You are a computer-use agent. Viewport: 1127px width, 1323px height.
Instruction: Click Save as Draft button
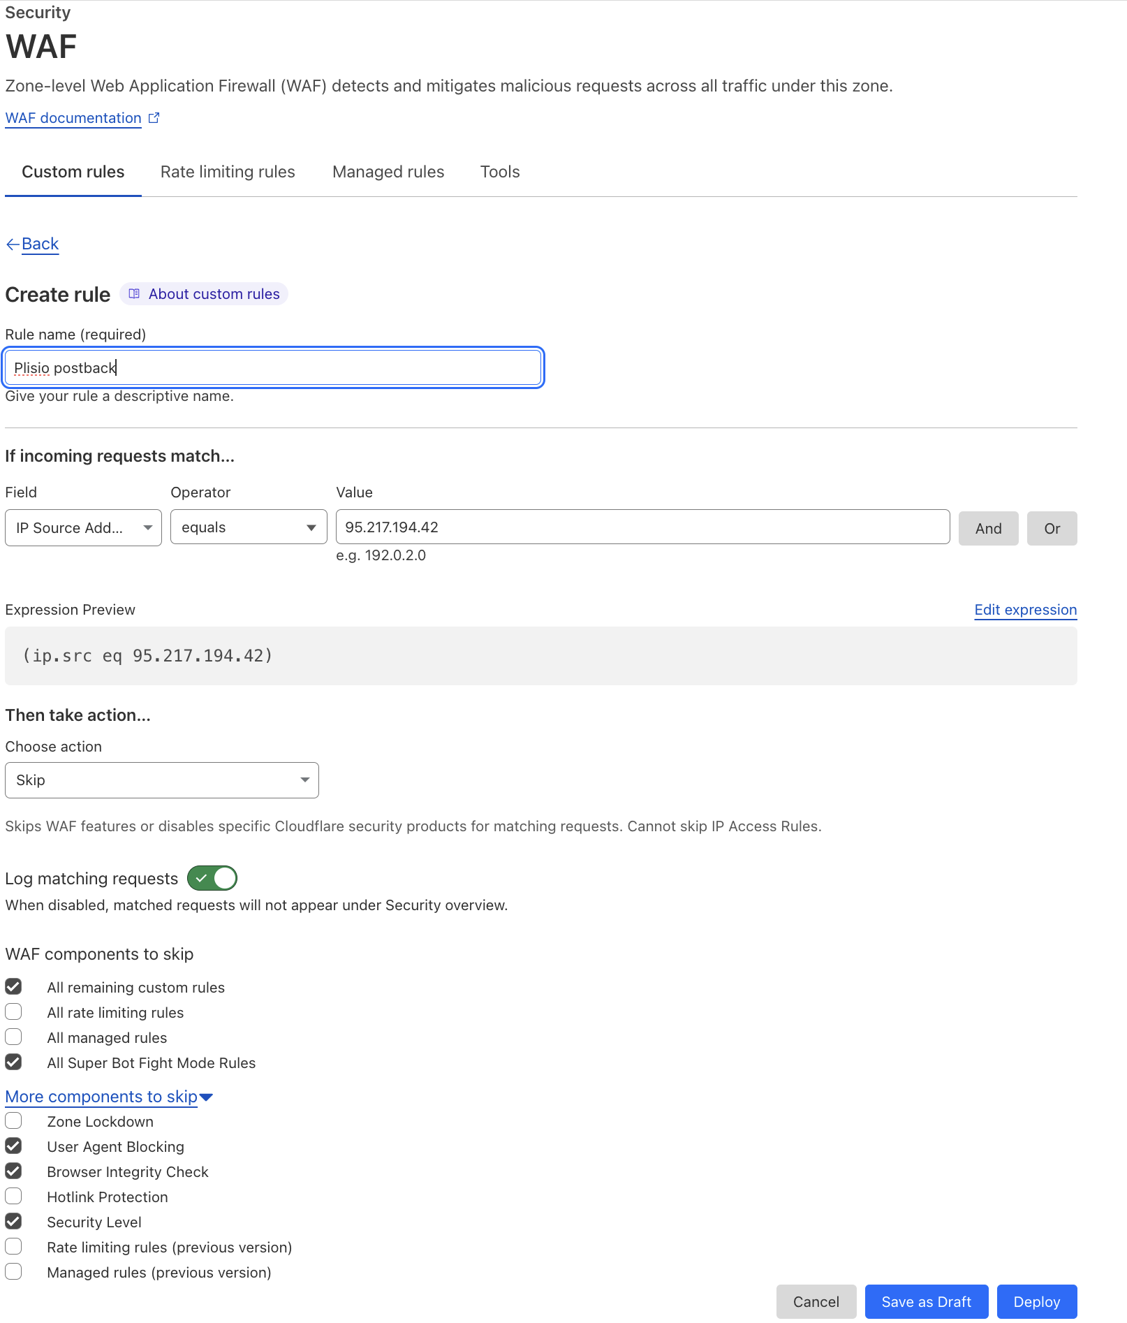[927, 1302]
